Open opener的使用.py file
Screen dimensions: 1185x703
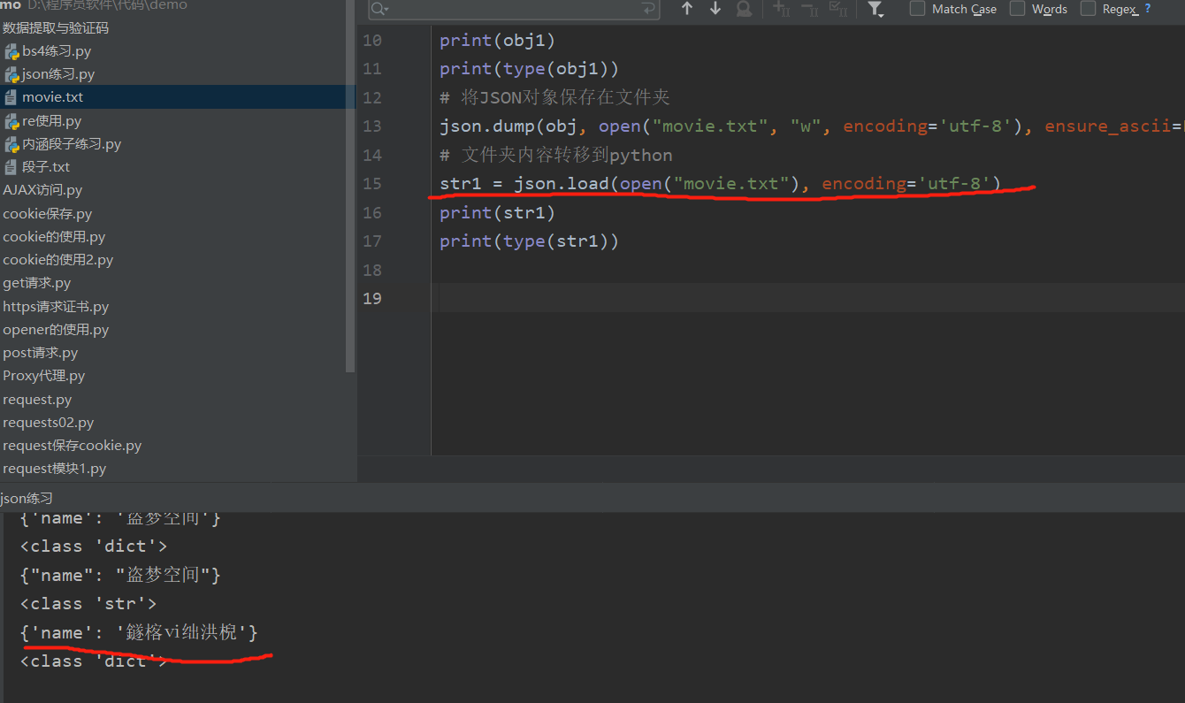point(56,330)
